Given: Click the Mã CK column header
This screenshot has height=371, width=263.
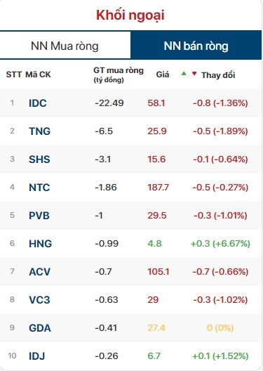Looking at the screenshot, I should pos(38,74).
